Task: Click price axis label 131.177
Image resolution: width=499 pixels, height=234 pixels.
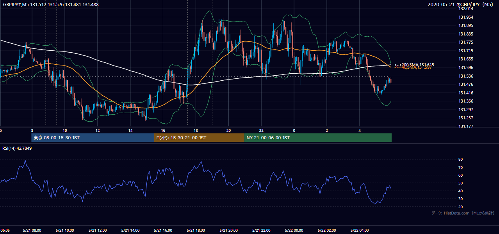Action: click(x=465, y=126)
